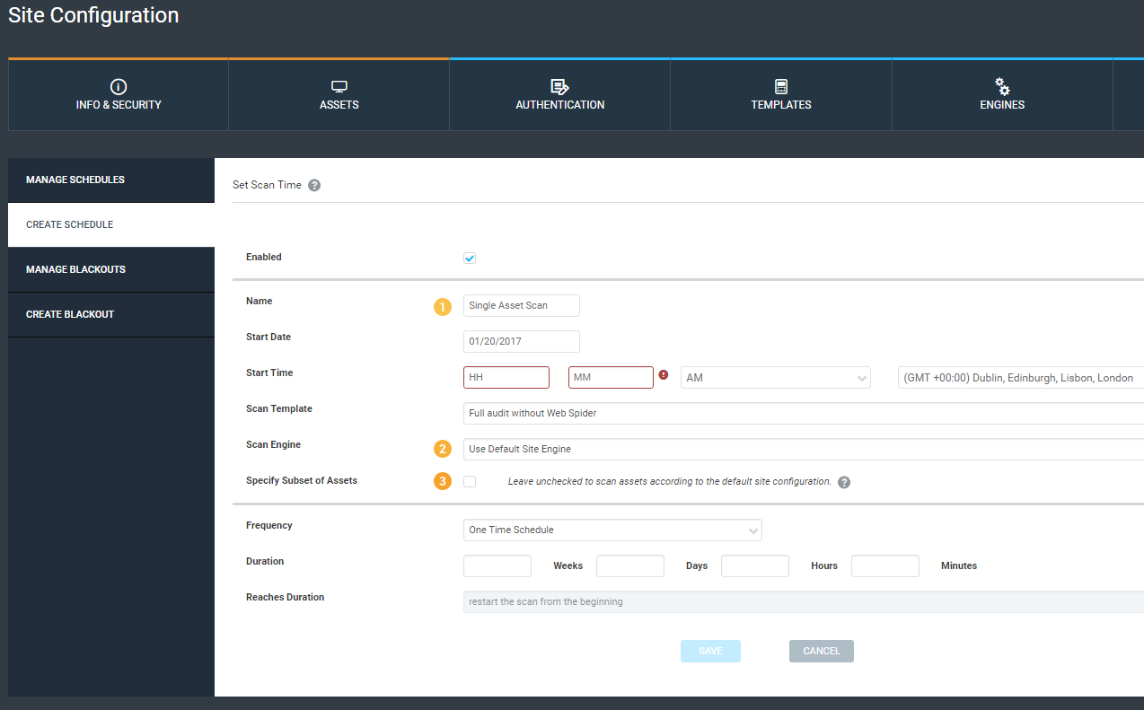
Task: Click the Start Date field
Action: point(522,341)
